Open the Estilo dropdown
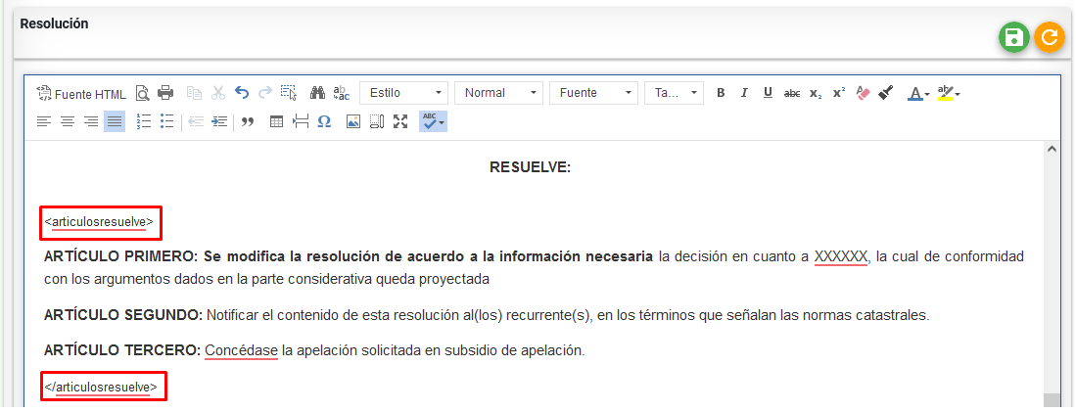 point(403,93)
